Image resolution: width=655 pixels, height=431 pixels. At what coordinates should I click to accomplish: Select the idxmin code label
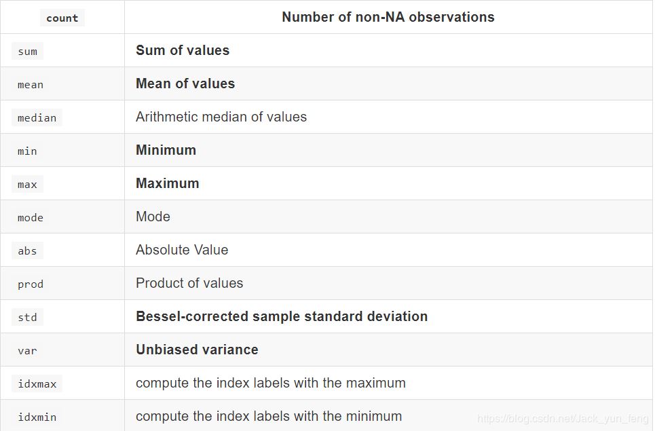pos(37,417)
